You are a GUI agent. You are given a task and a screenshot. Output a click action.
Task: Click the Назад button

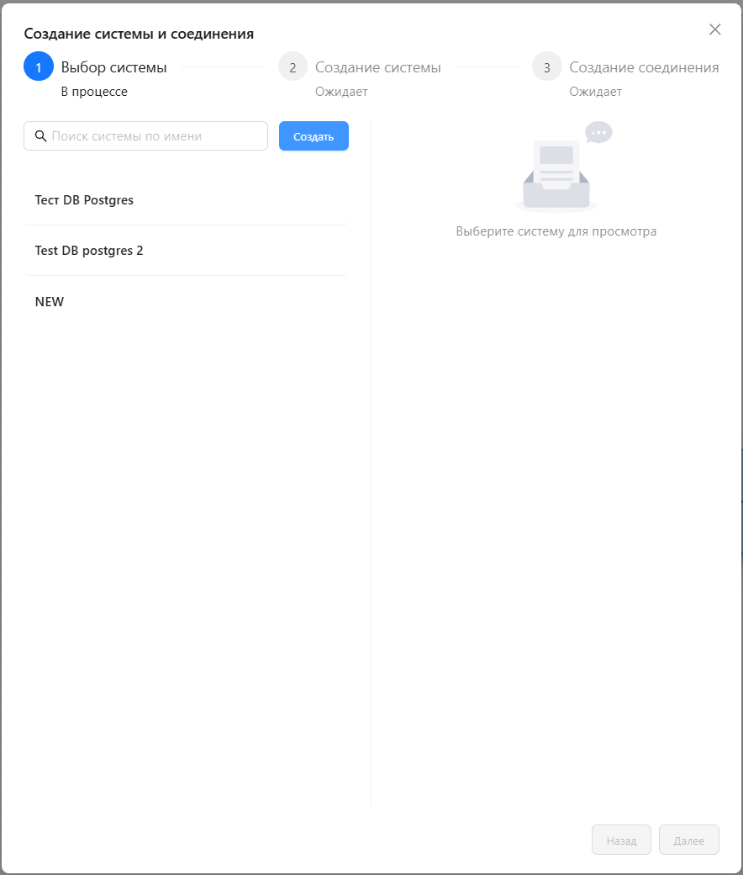[621, 840]
